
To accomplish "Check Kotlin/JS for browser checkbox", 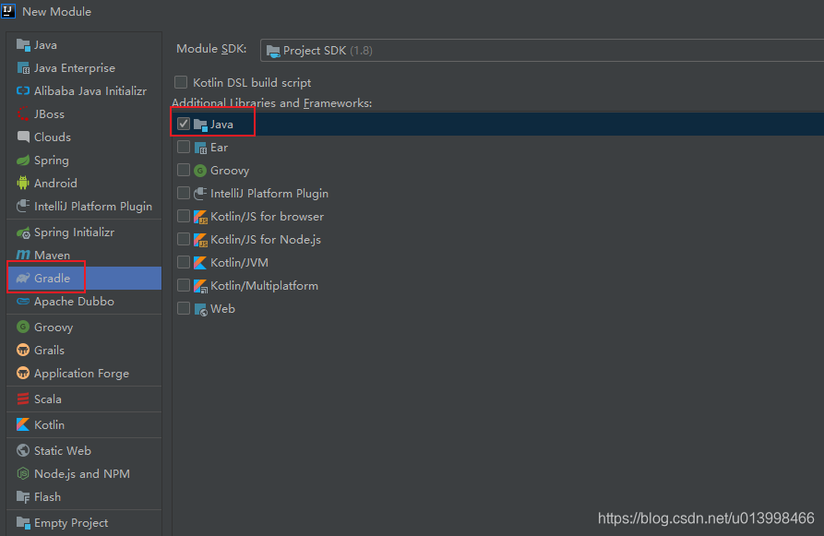I will (x=184, y=216).
